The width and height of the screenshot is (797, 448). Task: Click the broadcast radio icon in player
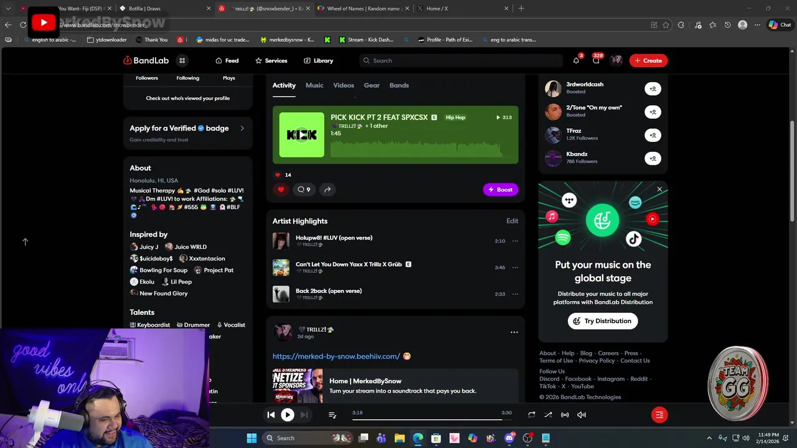pyautogui.click(x=565, y=414)
